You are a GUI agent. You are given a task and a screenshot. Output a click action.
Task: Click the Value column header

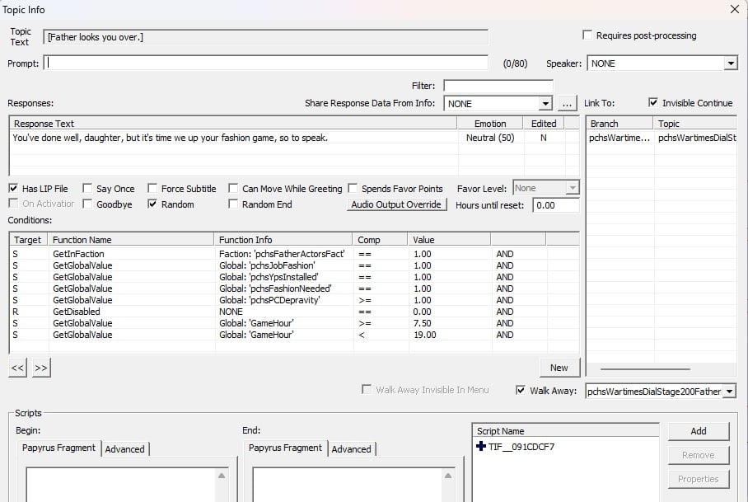pyautogui.click(x=449, y=240)
